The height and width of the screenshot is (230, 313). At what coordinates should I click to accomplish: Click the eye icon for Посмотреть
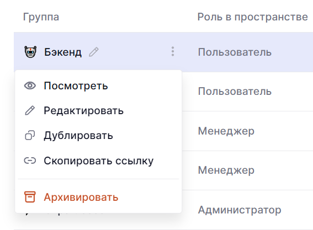coord(30,86)
